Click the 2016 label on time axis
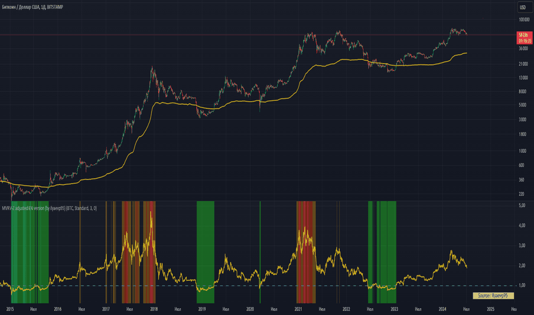 click(x=57, y=309)
